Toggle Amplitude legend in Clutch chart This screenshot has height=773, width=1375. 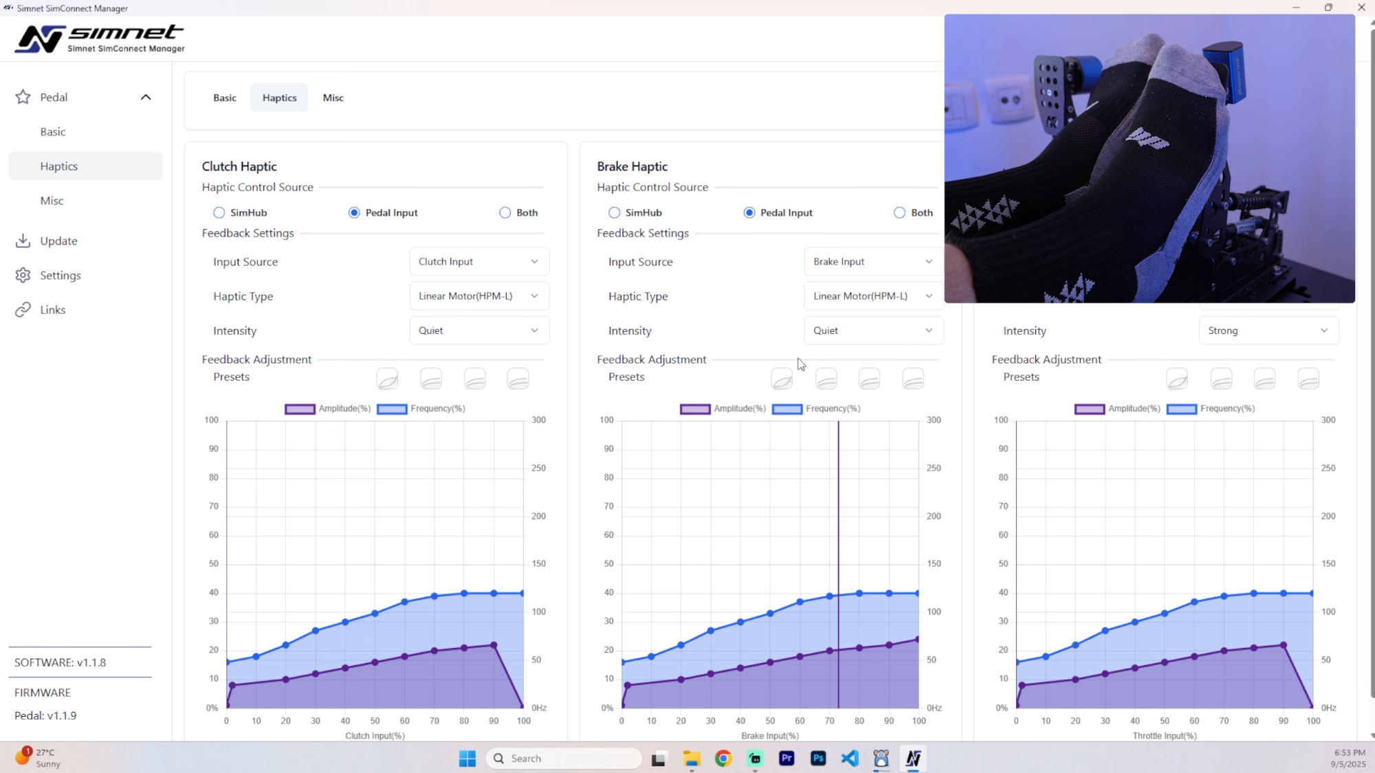(x=328, y=409)
